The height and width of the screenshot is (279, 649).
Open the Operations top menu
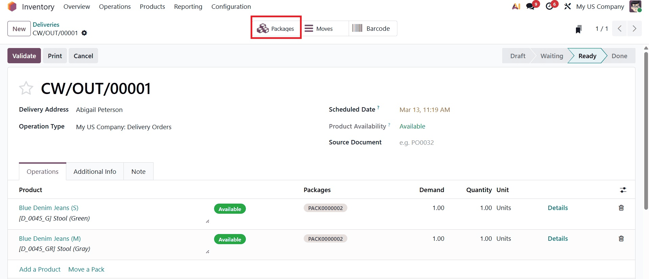pos(115,6)
